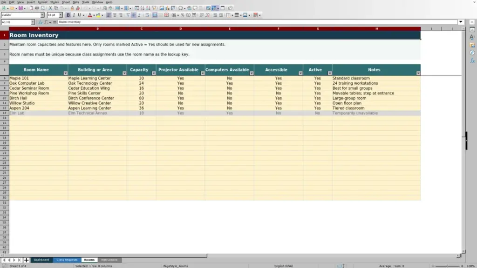Open the Computers Available filter dropdown

[252, 73]
